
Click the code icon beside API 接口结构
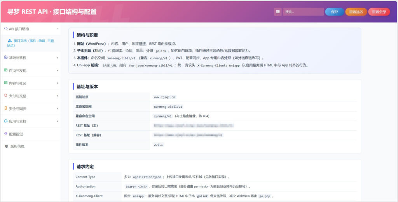click(x=5, y=29)
